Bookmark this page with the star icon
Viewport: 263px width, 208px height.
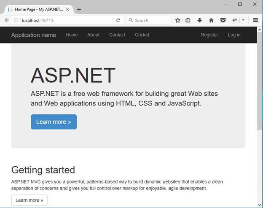[x=178, y=20]
